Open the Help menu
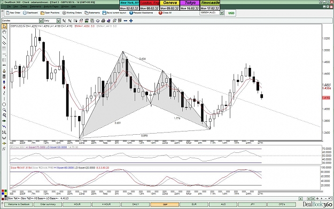334x209 pixels. tap(74, 6)
